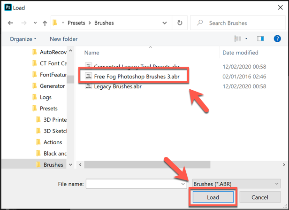
Task: Select FontFeature folder in tree
Action: tap(49, 75)
